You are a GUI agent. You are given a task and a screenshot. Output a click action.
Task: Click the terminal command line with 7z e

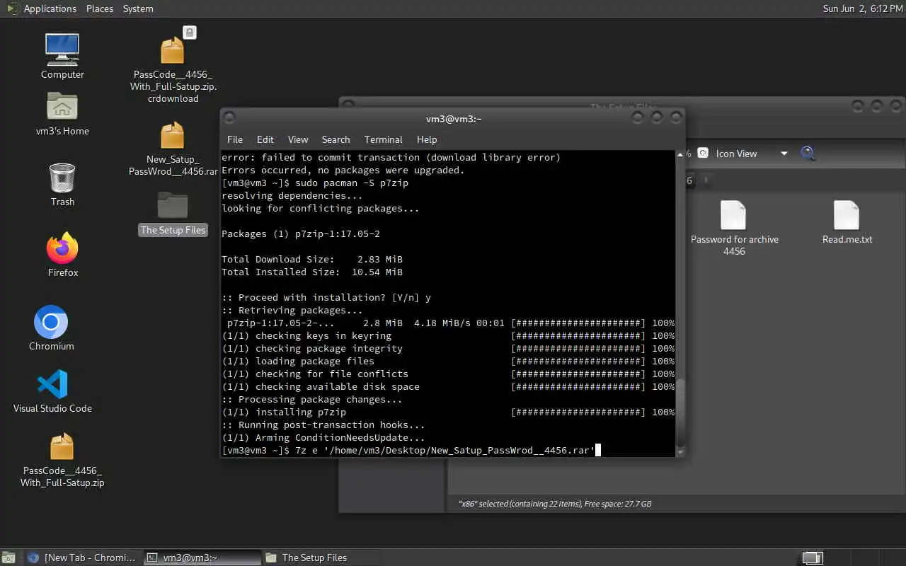tap(411, 450)
